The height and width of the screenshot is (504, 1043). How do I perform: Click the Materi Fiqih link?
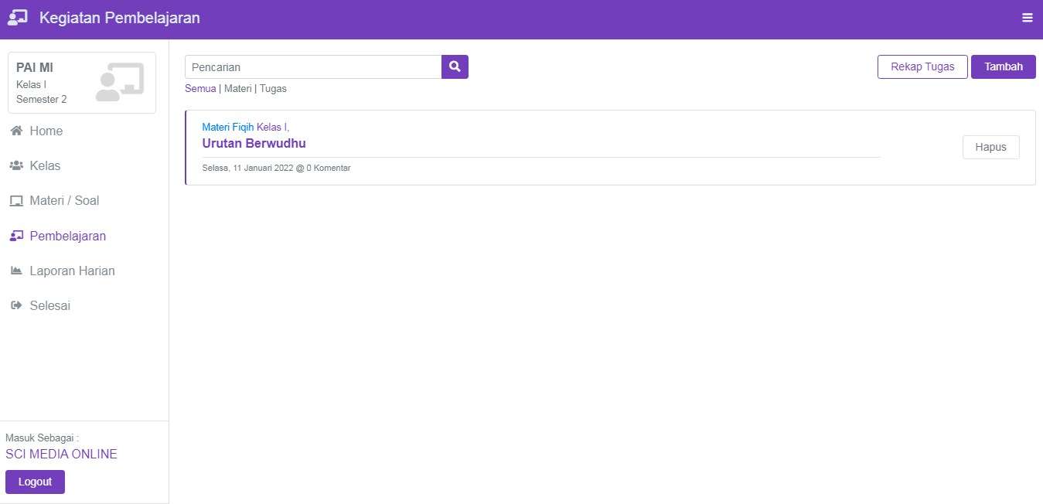coord(228,128)
